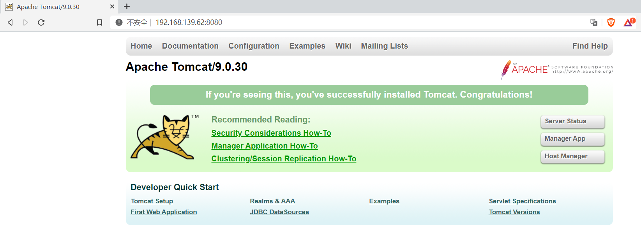The width and height of the screenshot is (641, 229).
Task: Open Mailing Lists in navigation bar
Action: (385, 46)
